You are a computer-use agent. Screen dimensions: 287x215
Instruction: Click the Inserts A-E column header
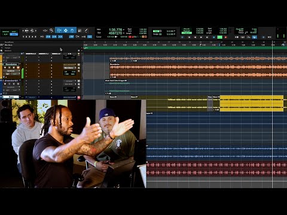click(30, 54)
